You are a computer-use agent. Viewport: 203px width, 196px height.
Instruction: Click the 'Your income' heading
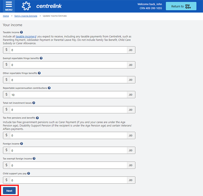click(x=12, y=25)
